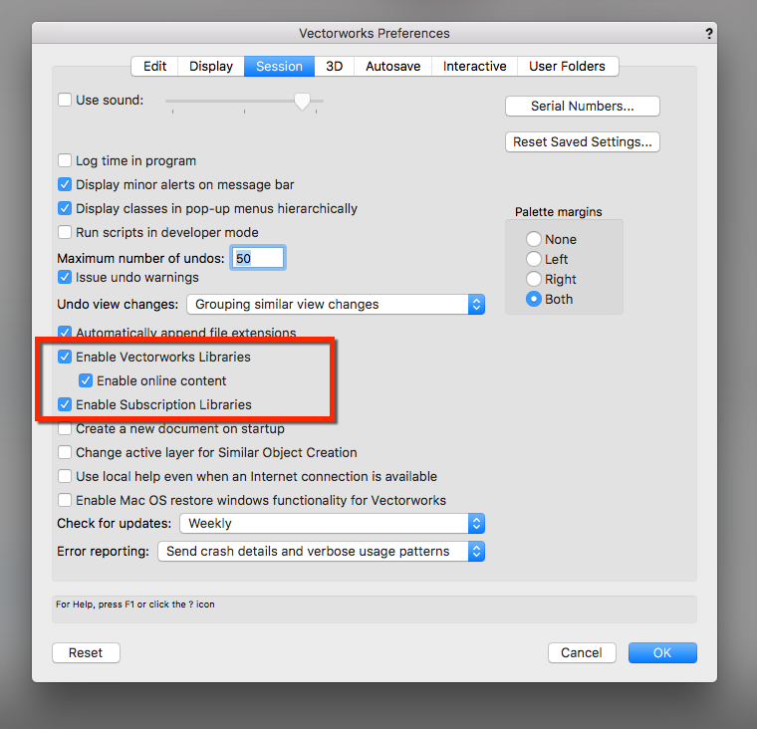
Task: Toggle Enable online content checkbox
Action: pyautogui.click(x=86, y=380)
